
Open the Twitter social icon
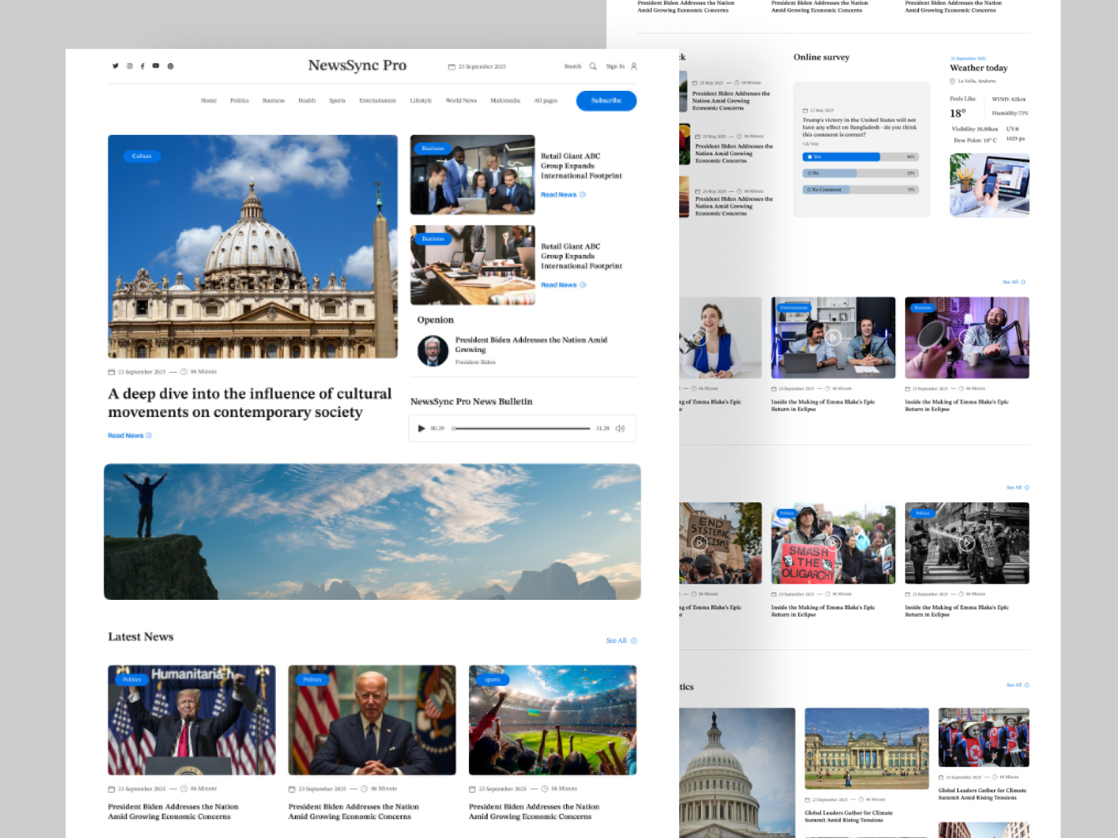pos(116,66)
